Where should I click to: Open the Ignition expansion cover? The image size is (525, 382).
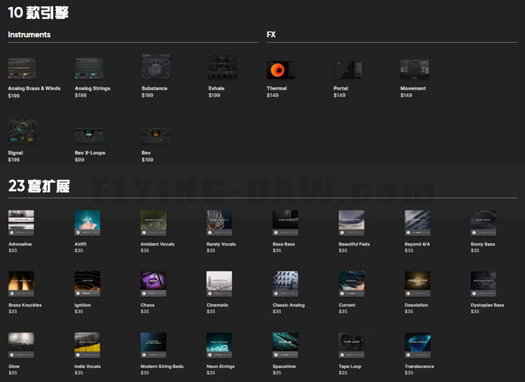(87, 283)
